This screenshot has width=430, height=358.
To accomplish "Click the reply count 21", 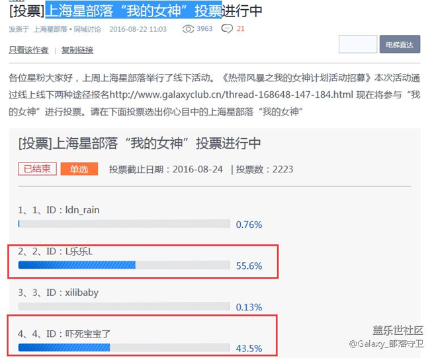I will [x=240, y=29].
